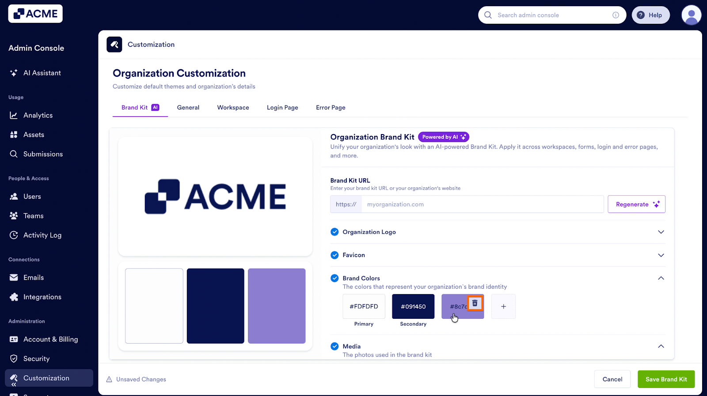The image size is (707, 396).
Task: Click the large purple preview color block
Action: (x=277, y=306)
